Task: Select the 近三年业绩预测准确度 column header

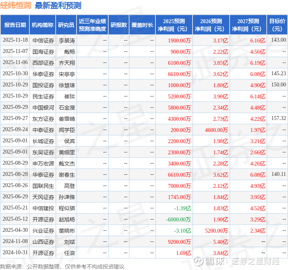Action: point(92,25)
